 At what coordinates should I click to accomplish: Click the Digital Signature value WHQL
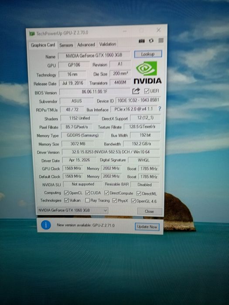(144, 160)
